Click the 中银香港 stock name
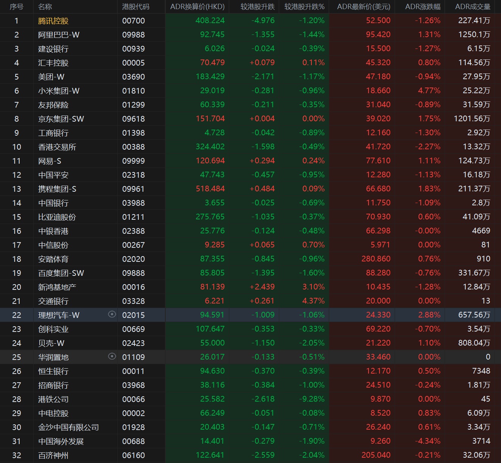 [x=53, y=231]
